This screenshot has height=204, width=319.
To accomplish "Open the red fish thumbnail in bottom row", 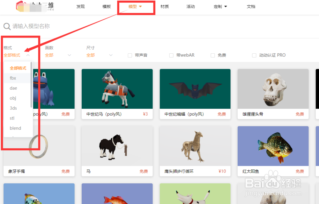I will pyautogui.click(x=117, y=194).
